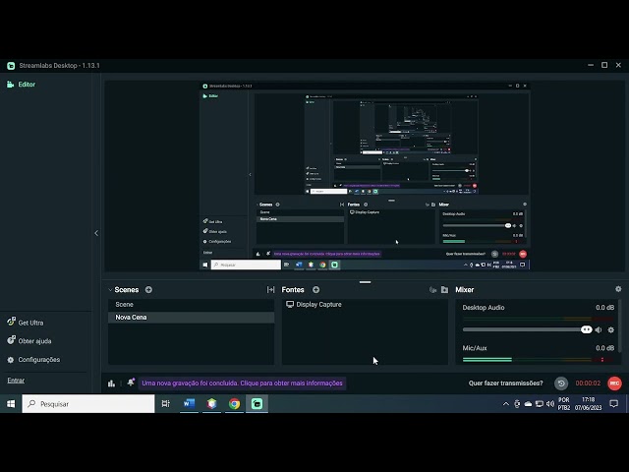The image size is (629, 472).
Task: Select the Nova Cena scene
Action: tap(192, 317)
